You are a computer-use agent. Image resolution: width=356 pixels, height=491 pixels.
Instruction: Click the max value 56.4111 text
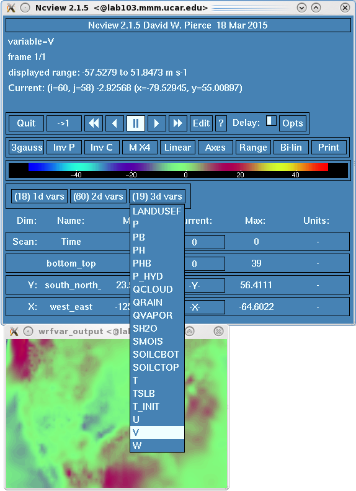click(256, 285)
